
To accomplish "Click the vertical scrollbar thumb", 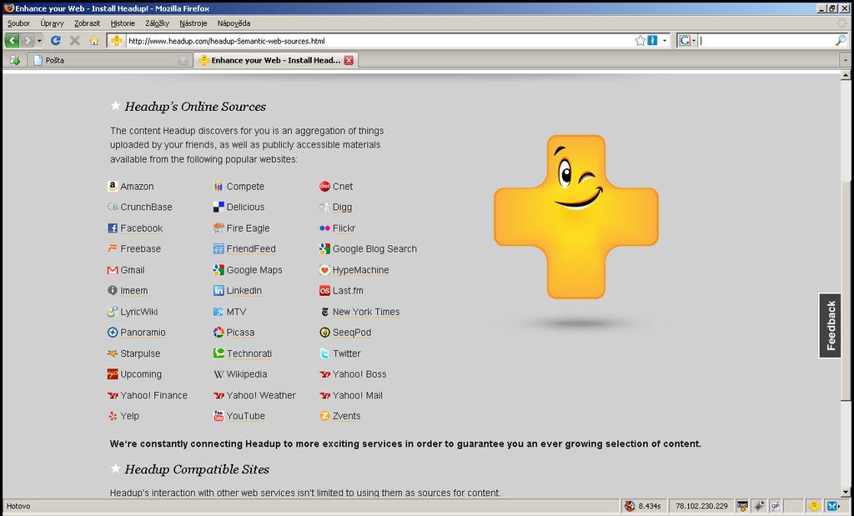I will pyautogui.click(x=846, y=291).
